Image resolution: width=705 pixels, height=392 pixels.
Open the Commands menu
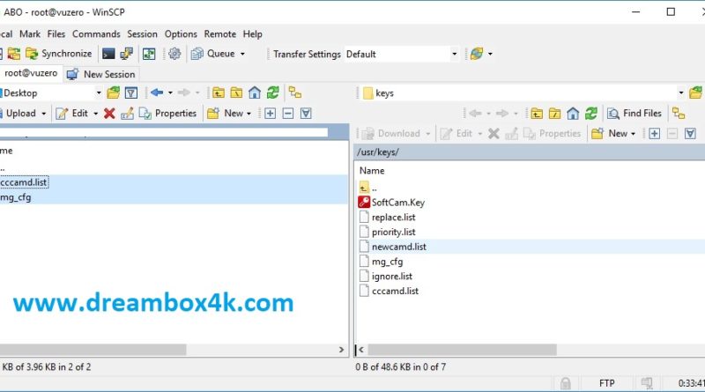[x=96, y=34]
